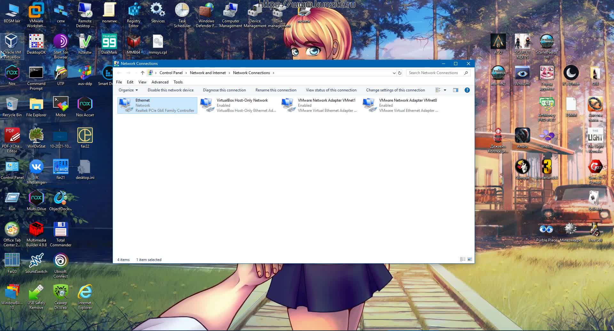
Task: Select the USB Safely Remove desktop icon
Action: 36,297
